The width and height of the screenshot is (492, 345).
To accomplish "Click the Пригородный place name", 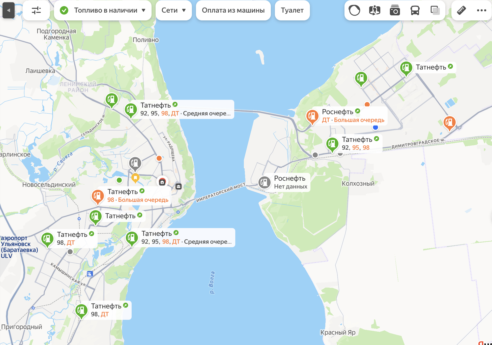I will (x=21, y=327).
